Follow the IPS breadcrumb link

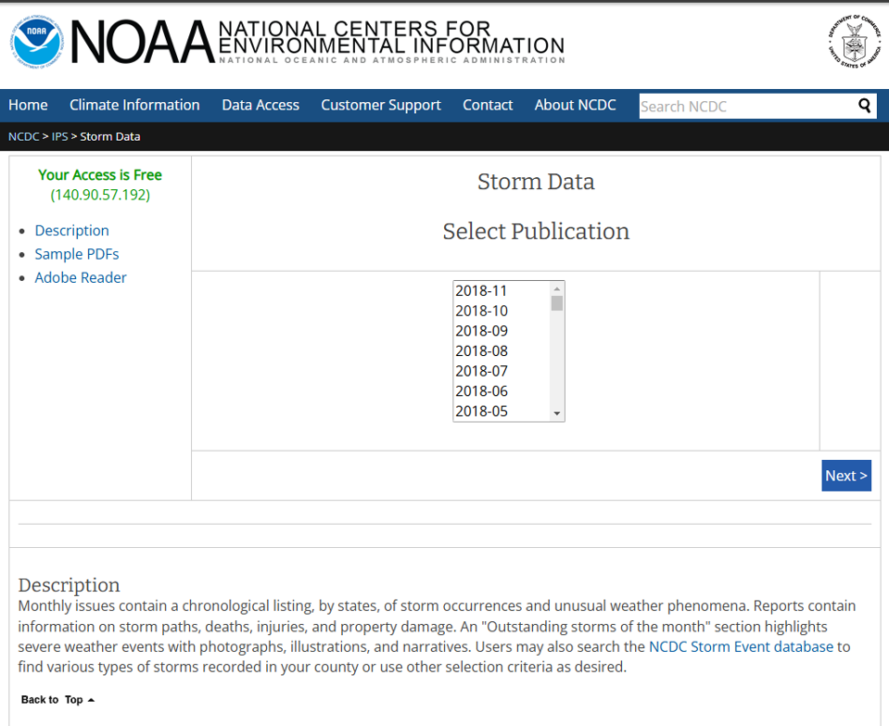(x=59, y=136)
